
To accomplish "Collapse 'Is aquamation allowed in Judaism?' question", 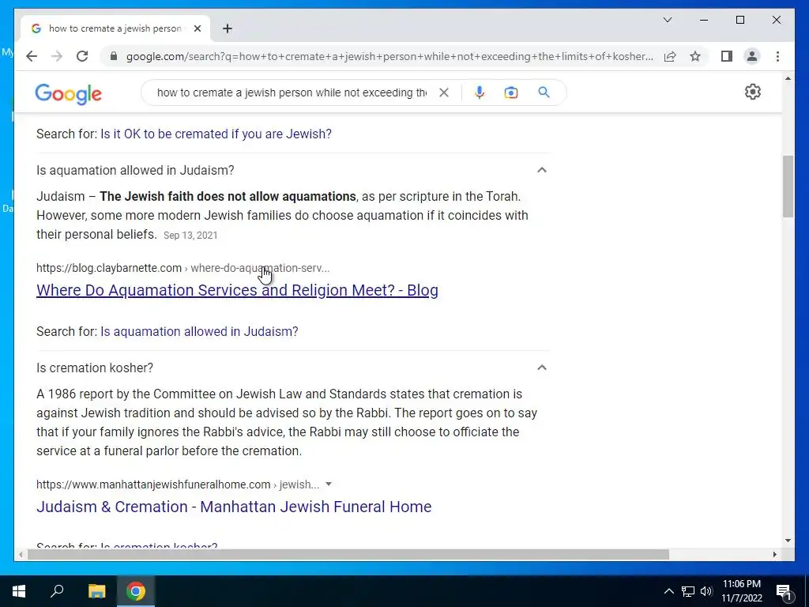I will tap(542, 170).
